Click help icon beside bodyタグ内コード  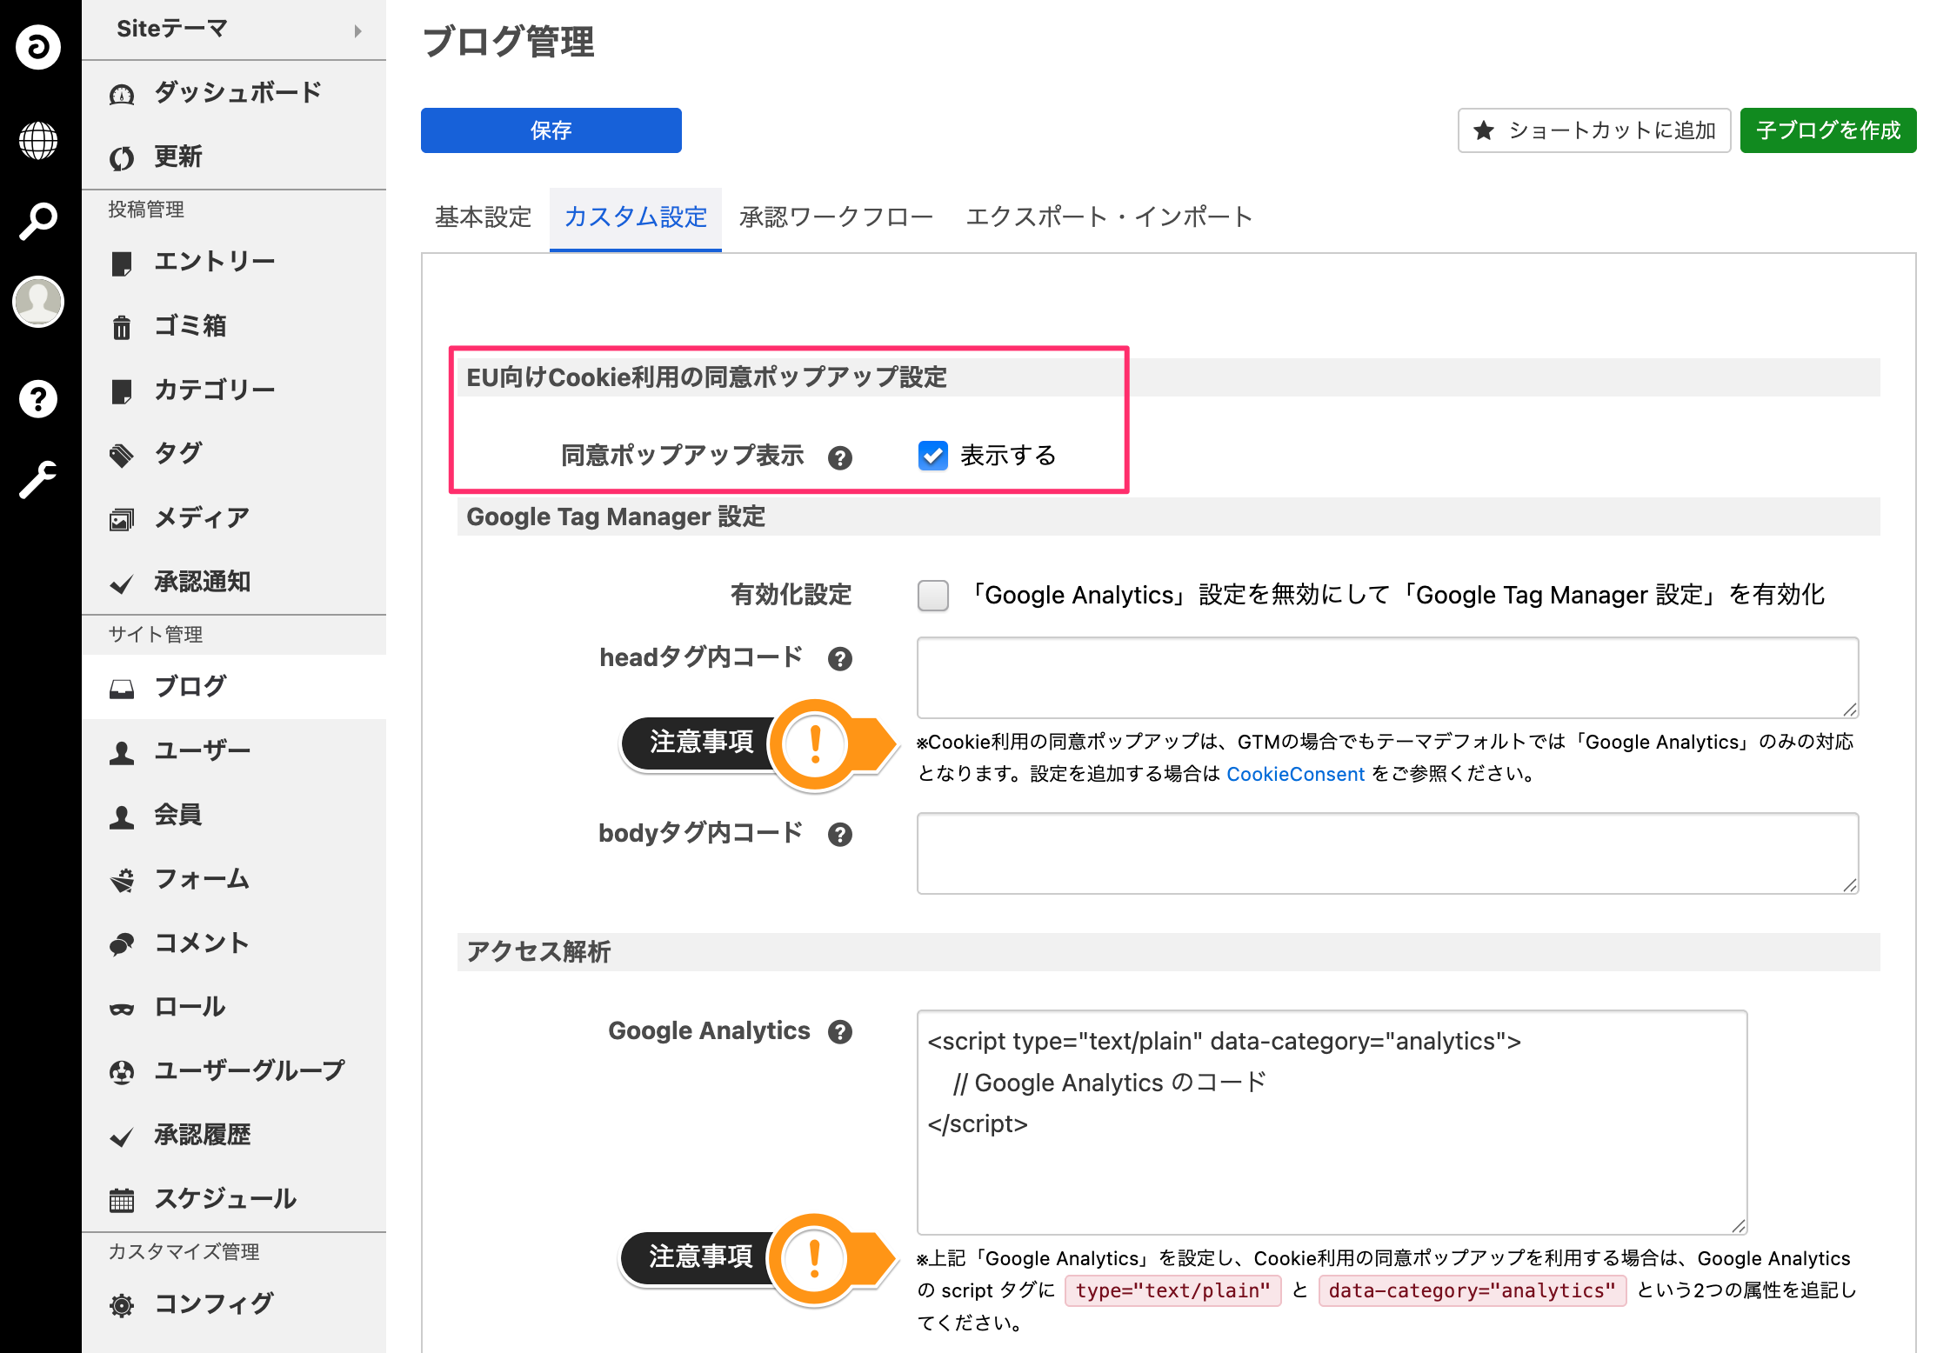839,834
